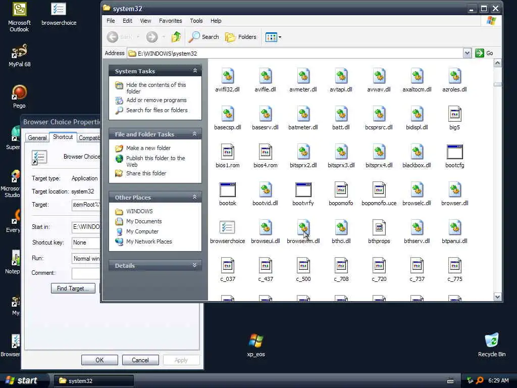Switch to General tab in Properties dialog

click(37, 137)
